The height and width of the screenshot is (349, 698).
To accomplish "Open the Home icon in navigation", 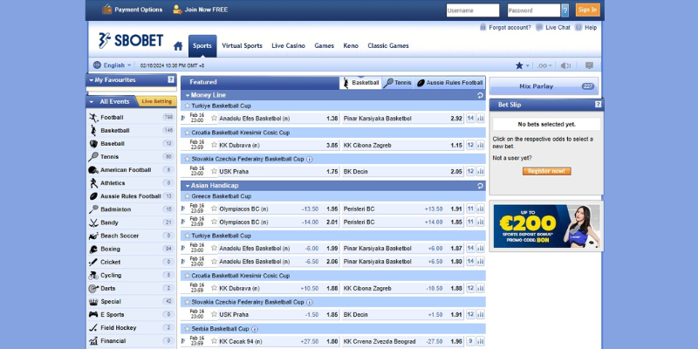I will pyautogui.click(x=178, y=46).
